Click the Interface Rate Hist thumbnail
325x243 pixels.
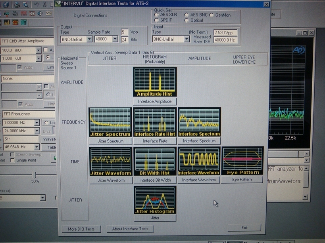[x=155, y=122]
